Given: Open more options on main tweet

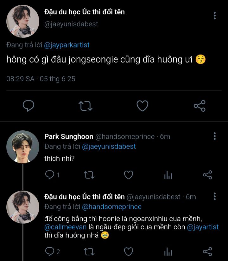Looking at the screenshot, I should coord(215,16).
